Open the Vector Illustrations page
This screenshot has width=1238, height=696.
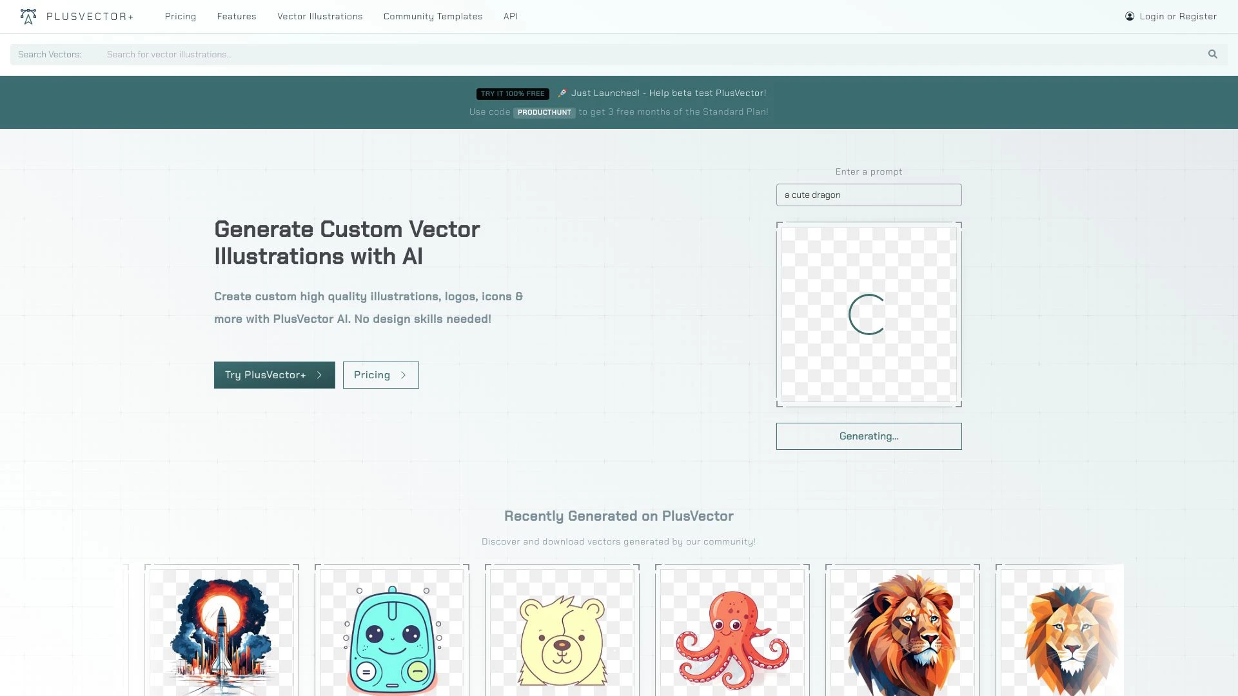tap(320, 16)
